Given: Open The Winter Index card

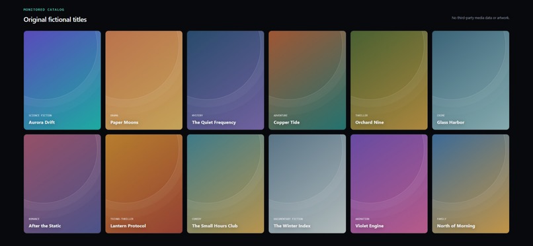Looking at the screenshot, I should 307,184.
